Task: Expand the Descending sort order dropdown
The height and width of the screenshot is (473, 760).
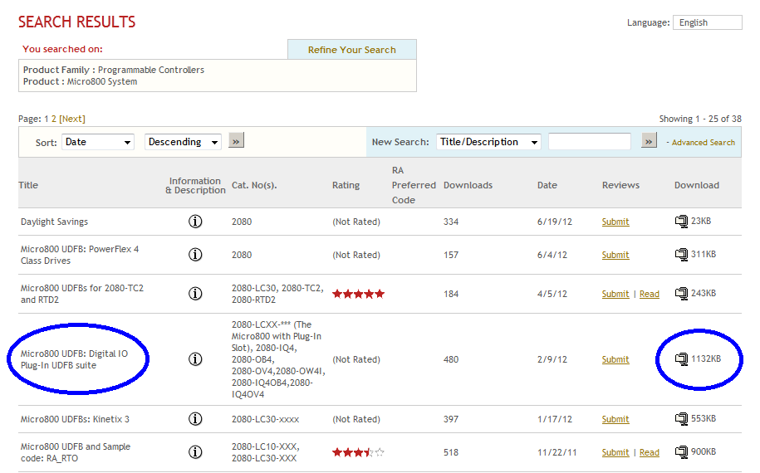Action: point(183,142)
